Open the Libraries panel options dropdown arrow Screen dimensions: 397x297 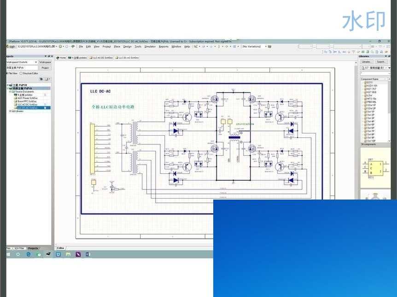tap(385, 56)
